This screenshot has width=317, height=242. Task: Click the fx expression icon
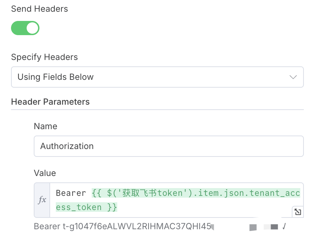coord(42,200)
